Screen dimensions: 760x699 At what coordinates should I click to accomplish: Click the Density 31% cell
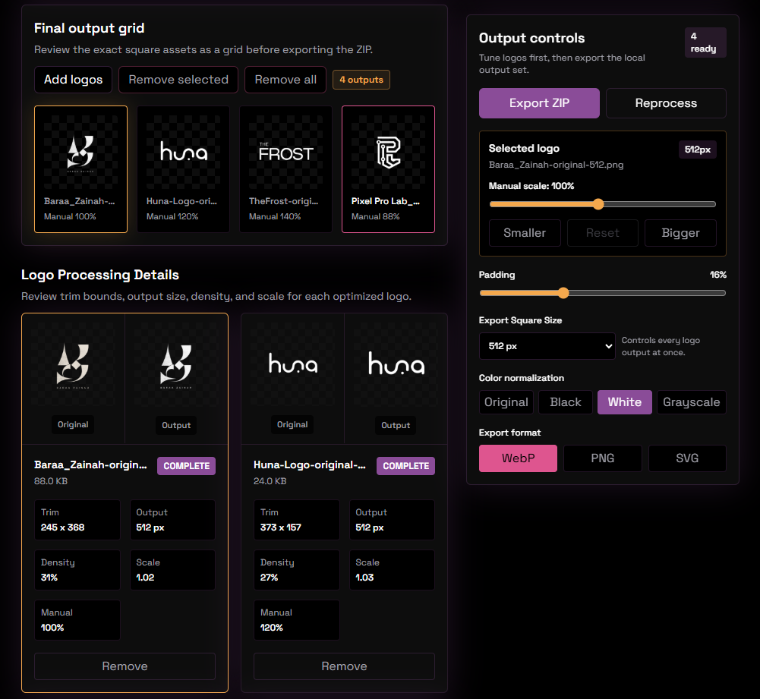77,570
